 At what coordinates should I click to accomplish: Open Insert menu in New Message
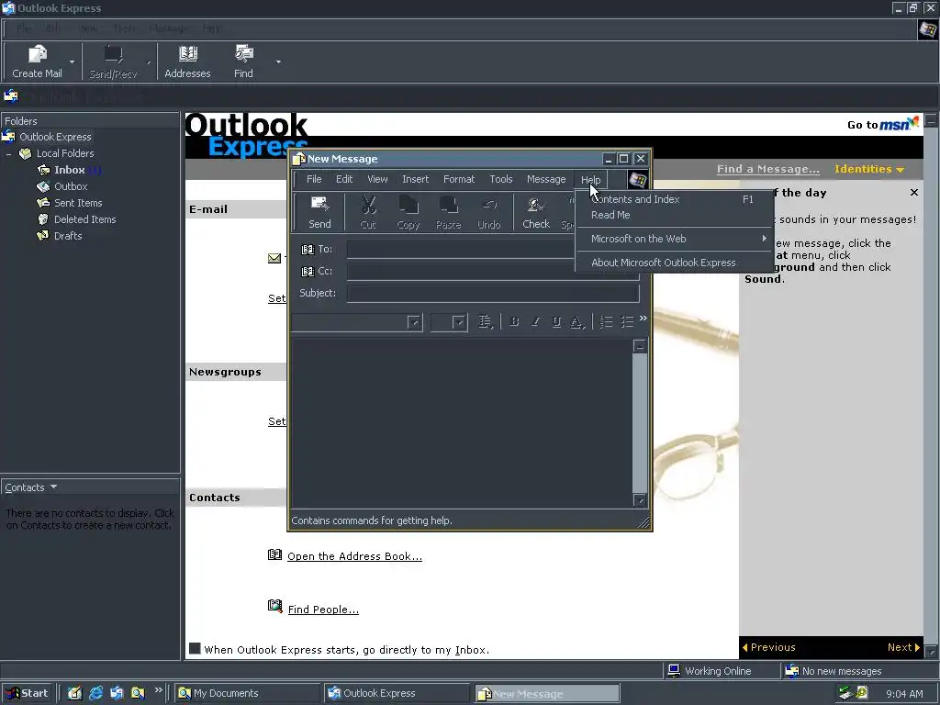(416, 179)
